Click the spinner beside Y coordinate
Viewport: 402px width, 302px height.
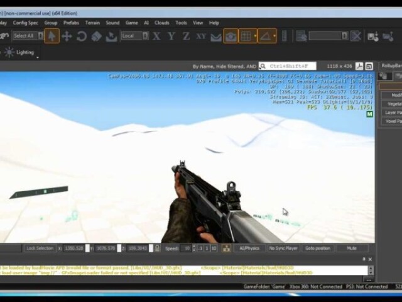(119, 249)
